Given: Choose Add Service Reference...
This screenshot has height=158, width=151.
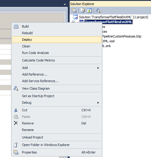Looking at the screenshot, I should [x=56, y=81].
